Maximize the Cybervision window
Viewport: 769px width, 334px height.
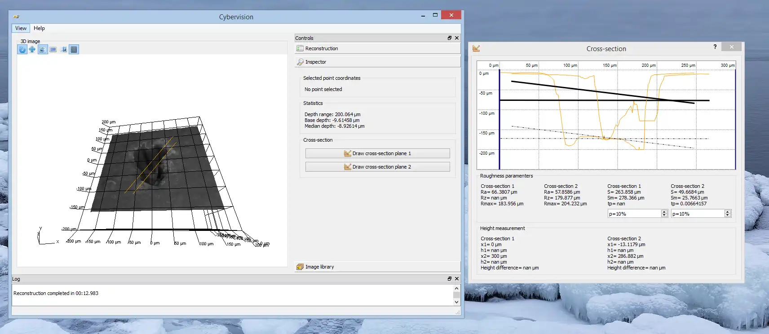click(435, 15)
